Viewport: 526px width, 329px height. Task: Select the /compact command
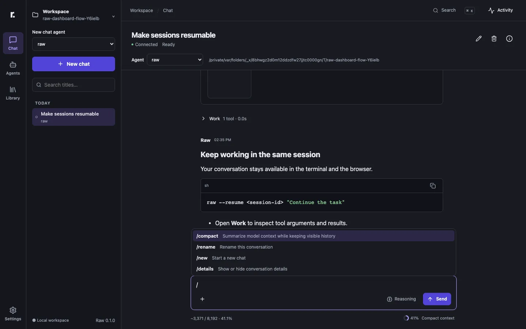point(324,236)
